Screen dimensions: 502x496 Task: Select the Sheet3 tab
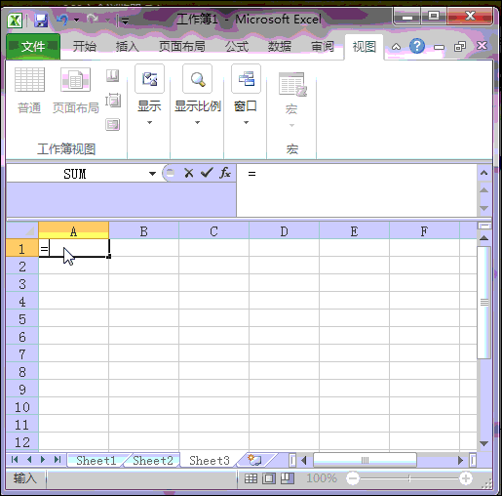(210, 461)
